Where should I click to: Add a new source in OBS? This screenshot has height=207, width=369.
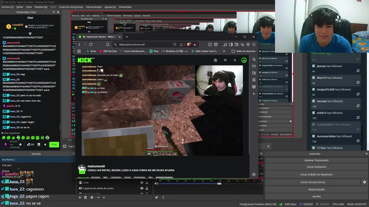pos(80,198)
